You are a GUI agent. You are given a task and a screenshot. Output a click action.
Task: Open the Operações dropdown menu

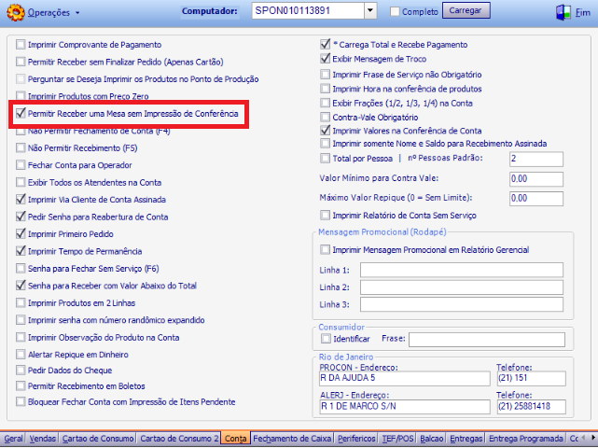click(53, 12)
